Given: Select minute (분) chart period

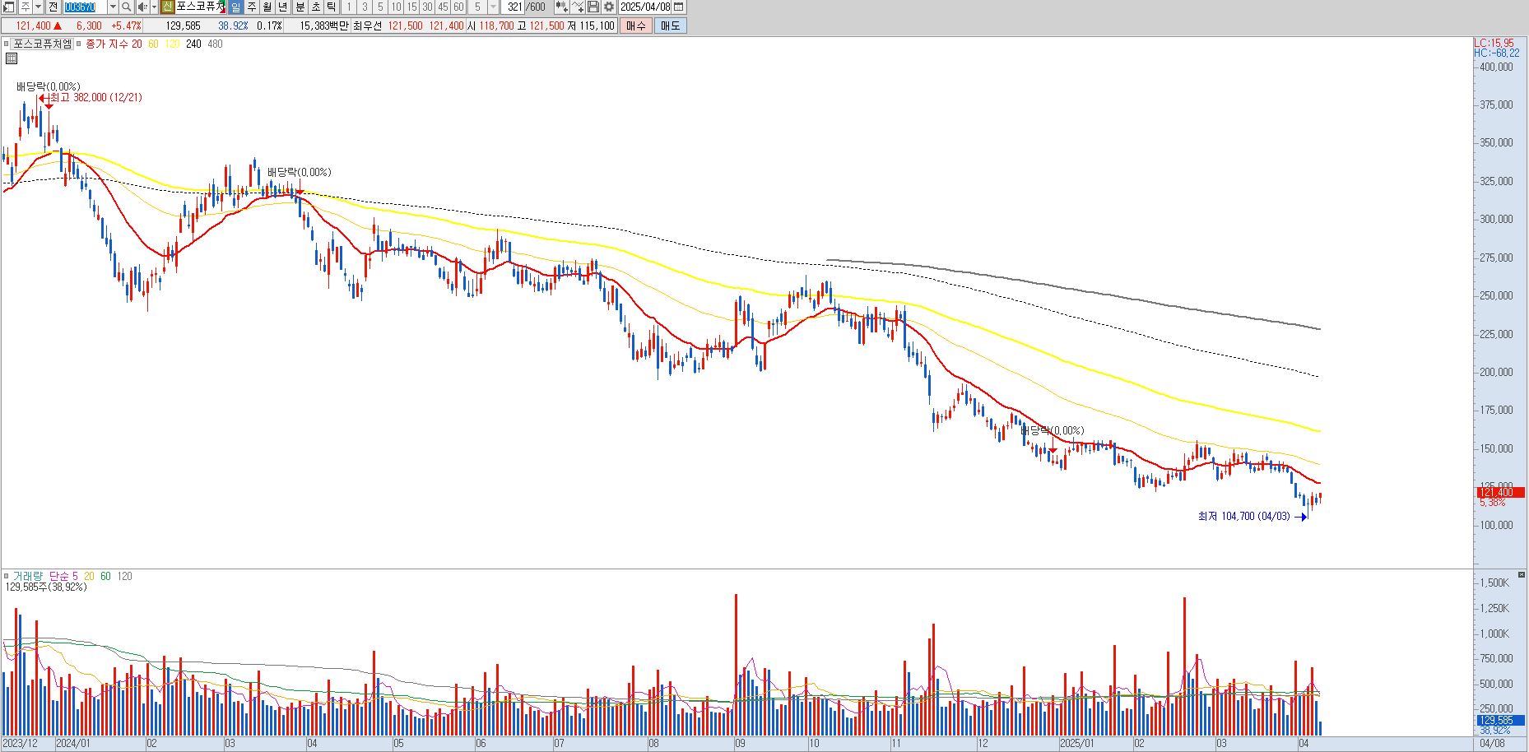Looking at the screenshot, I should pyautogui.click(x=300, y=7).
